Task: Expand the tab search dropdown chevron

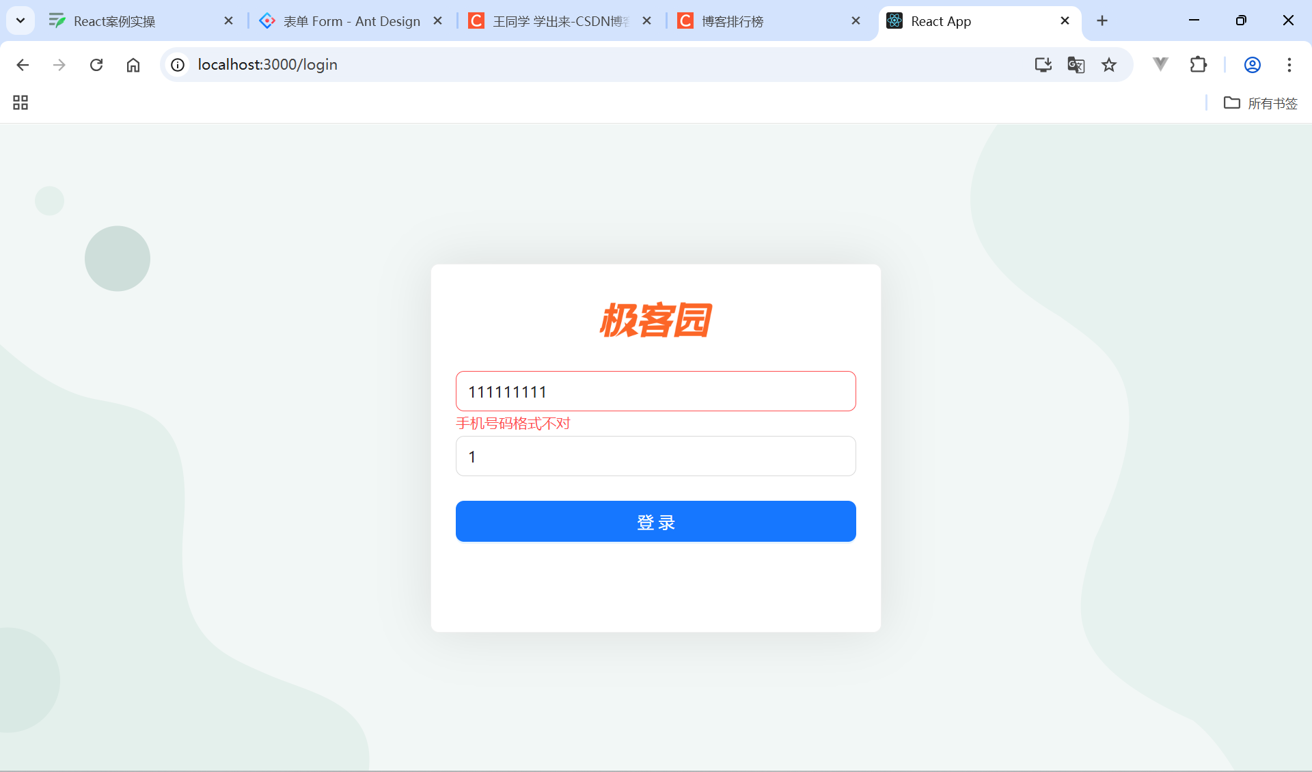Action: pyautogui.click(x=20, y=20)
